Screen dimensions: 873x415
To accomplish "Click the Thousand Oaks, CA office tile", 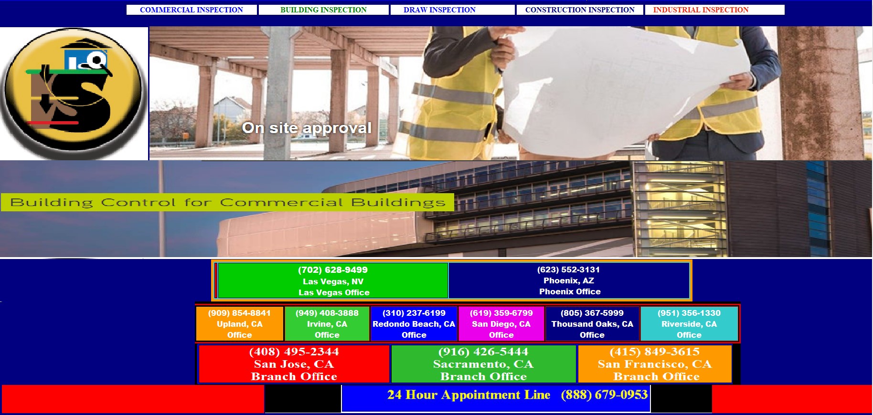I will (592, 324).
